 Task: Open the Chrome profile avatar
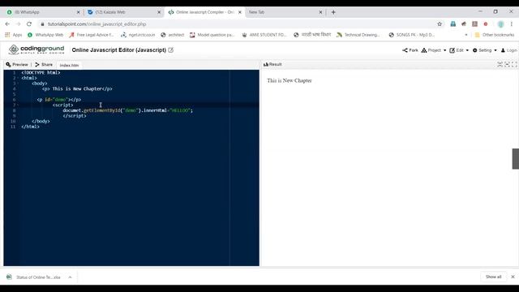(x=501, y=24)
